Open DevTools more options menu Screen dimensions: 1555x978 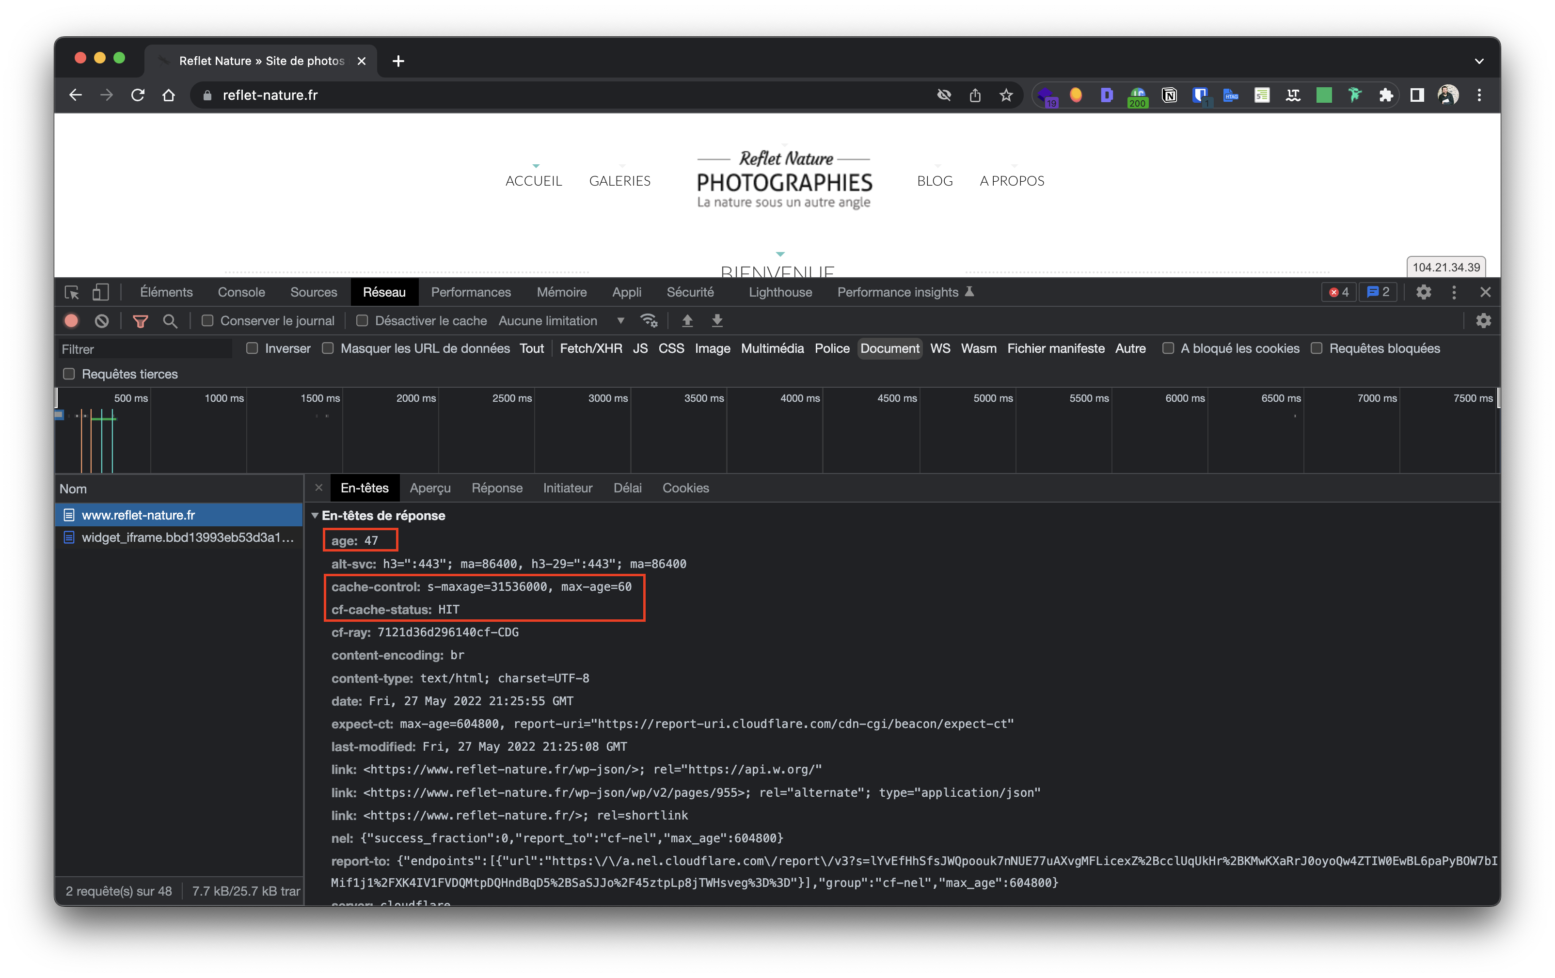pos(1454,292)
